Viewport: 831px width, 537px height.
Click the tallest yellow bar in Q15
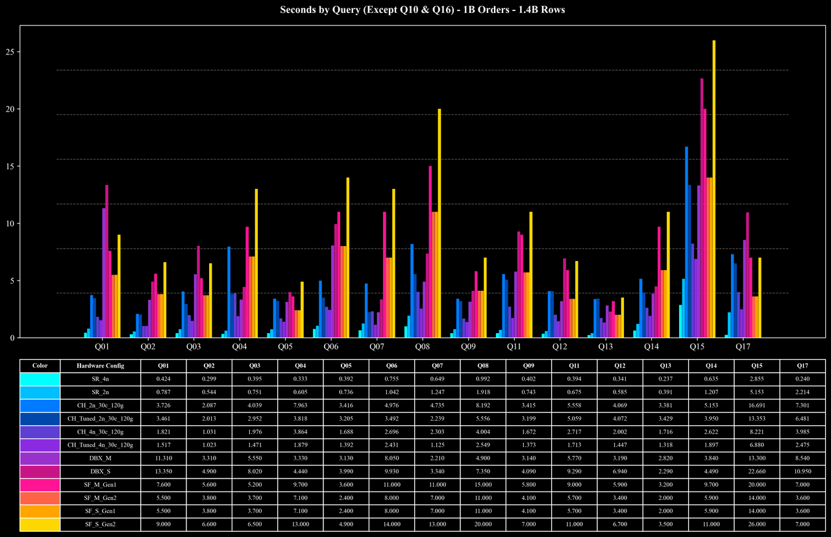(x=714, y=189)
